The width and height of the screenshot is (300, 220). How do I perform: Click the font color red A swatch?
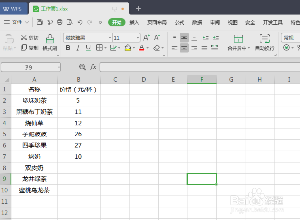tap(142, 48)
